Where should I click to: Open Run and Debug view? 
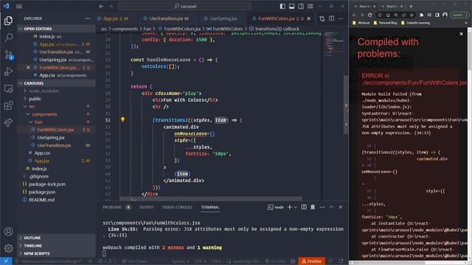(8, 72)
